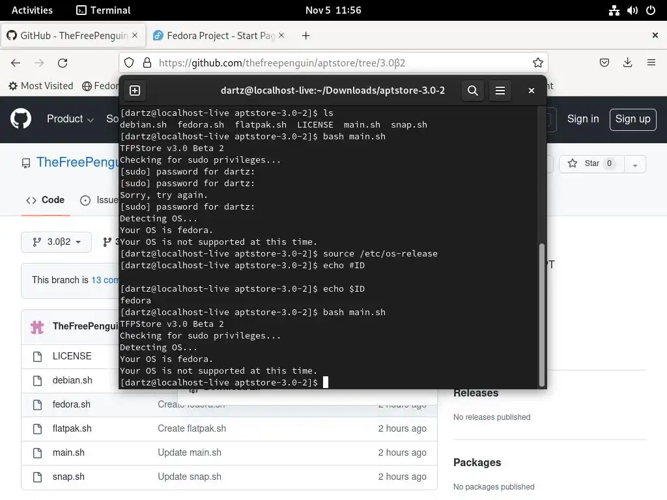This screenshot has width=667, height=500.
Task: Open the TheFreePenguin owner link
Action: pyautogui.click(x=78, y=162)
